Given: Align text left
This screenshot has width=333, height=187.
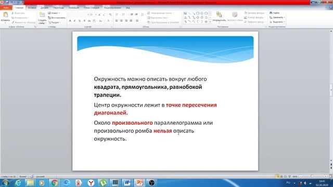Looking at the screenshot, I should point(117,21).
